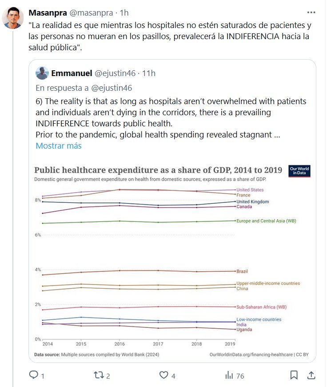This screenshot has width=327, height=387.
Task: Expand quoted tweet with Mostrar más
Action: (x=59, y=145)
